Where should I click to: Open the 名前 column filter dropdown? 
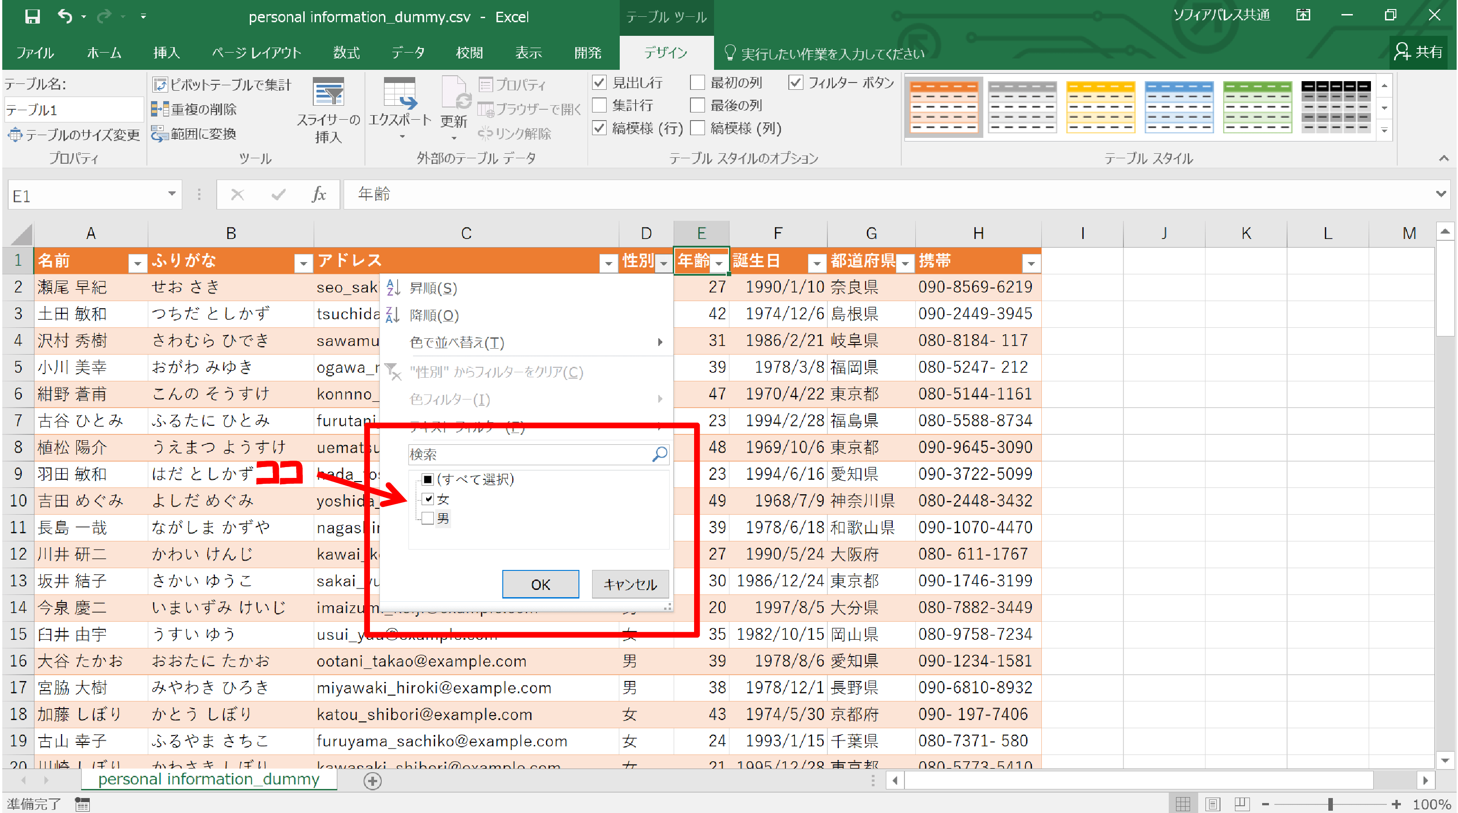(x=137, y=263)
